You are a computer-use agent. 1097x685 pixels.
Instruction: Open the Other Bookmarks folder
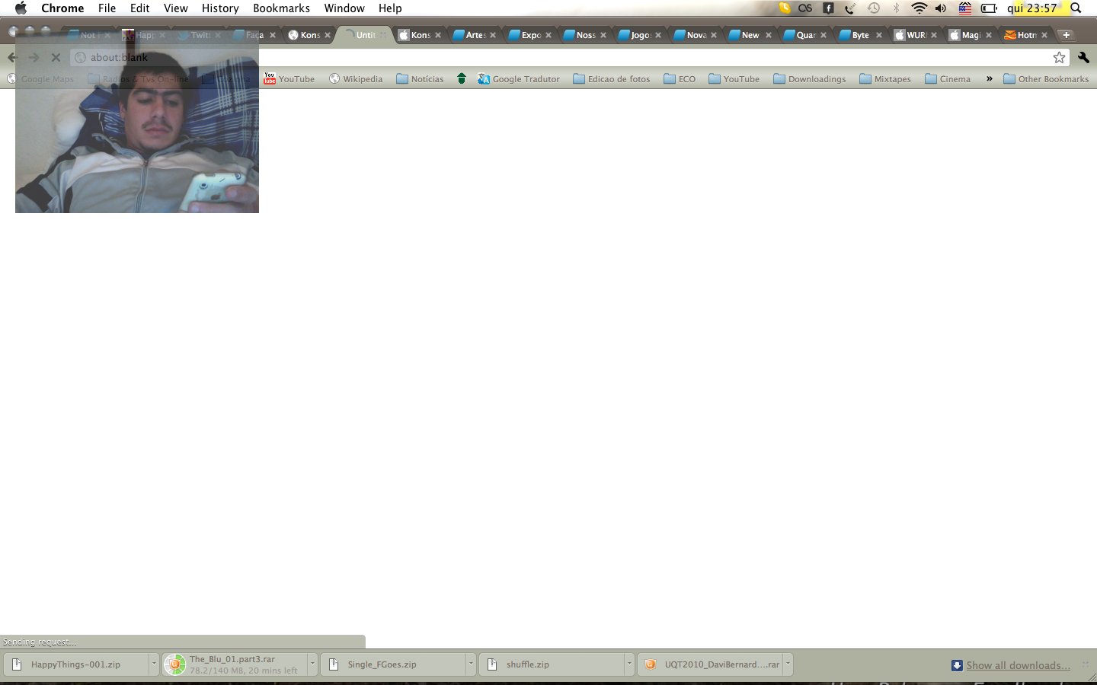click(x=1046, y=78)
